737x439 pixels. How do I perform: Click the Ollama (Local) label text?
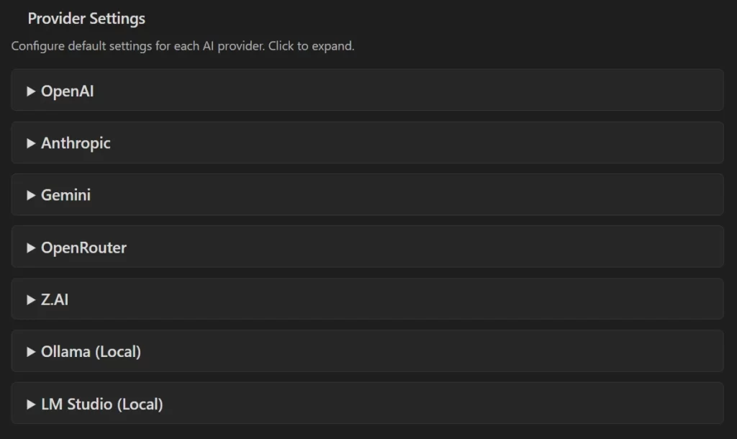tap(91, 352)
